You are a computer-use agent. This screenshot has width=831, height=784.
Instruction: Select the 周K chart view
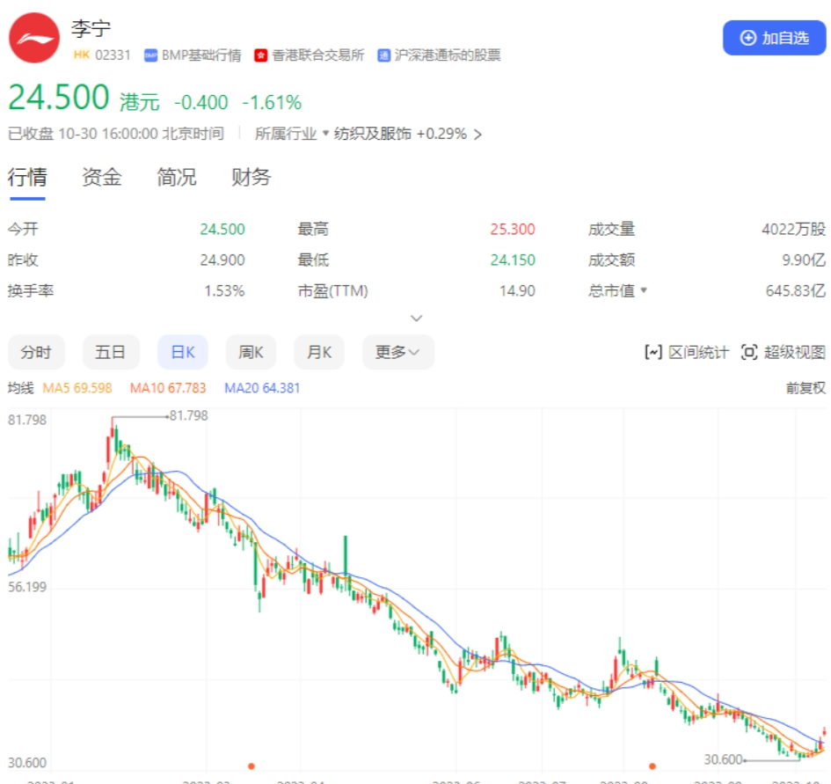(x=251, y=352)
